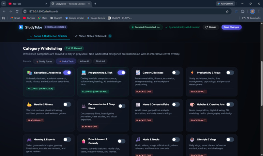
Task: Go back with the browser back arrow
Action: (x=4, y=11)
